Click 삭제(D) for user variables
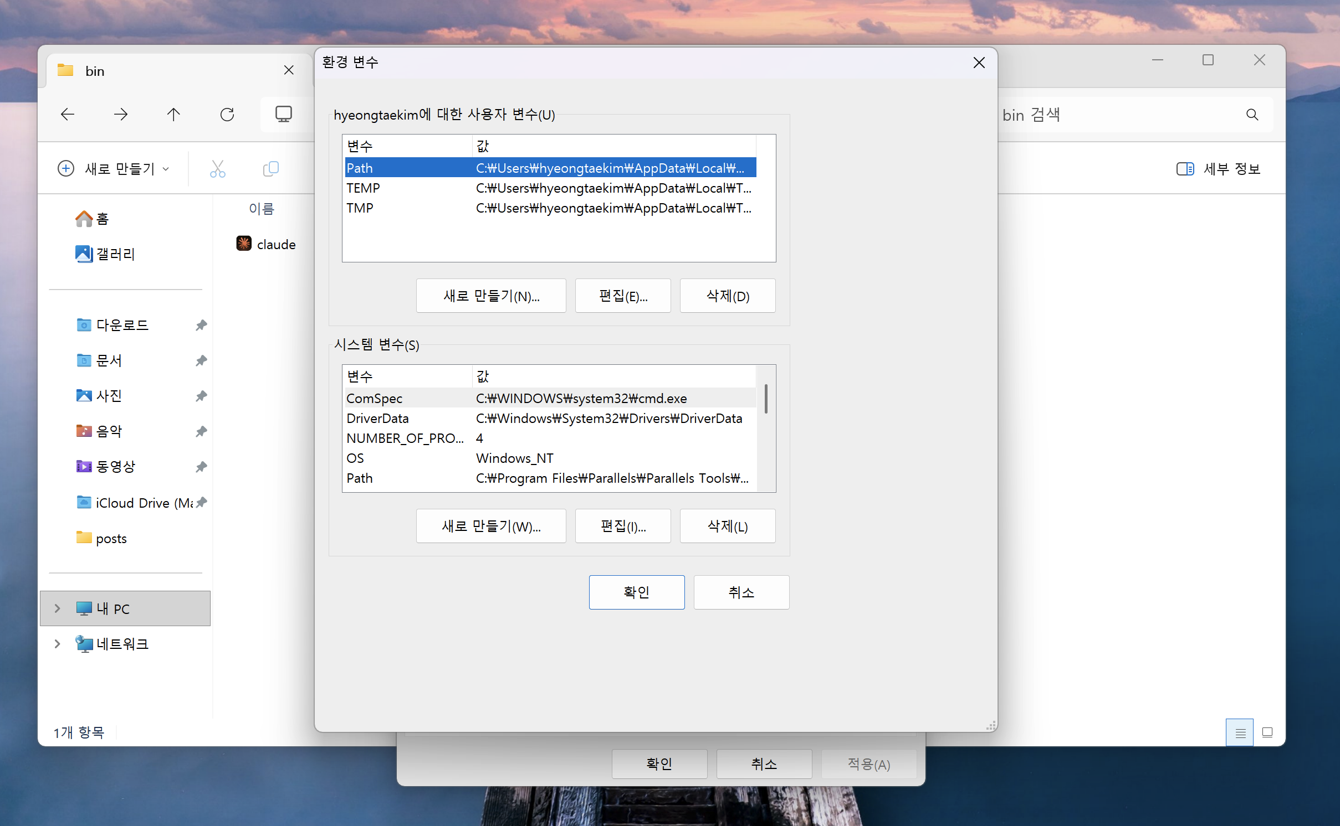The image size is (1340, 826). pos(728,296)
